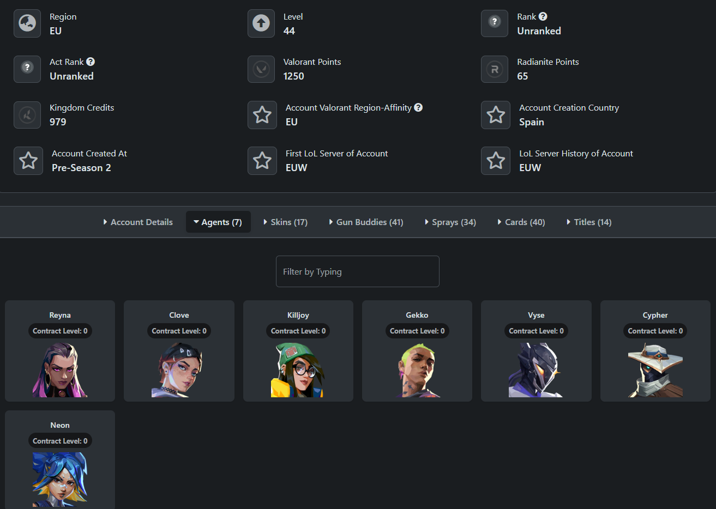
Task: Click the "Unranked" value under Rank
Action: 539,31
